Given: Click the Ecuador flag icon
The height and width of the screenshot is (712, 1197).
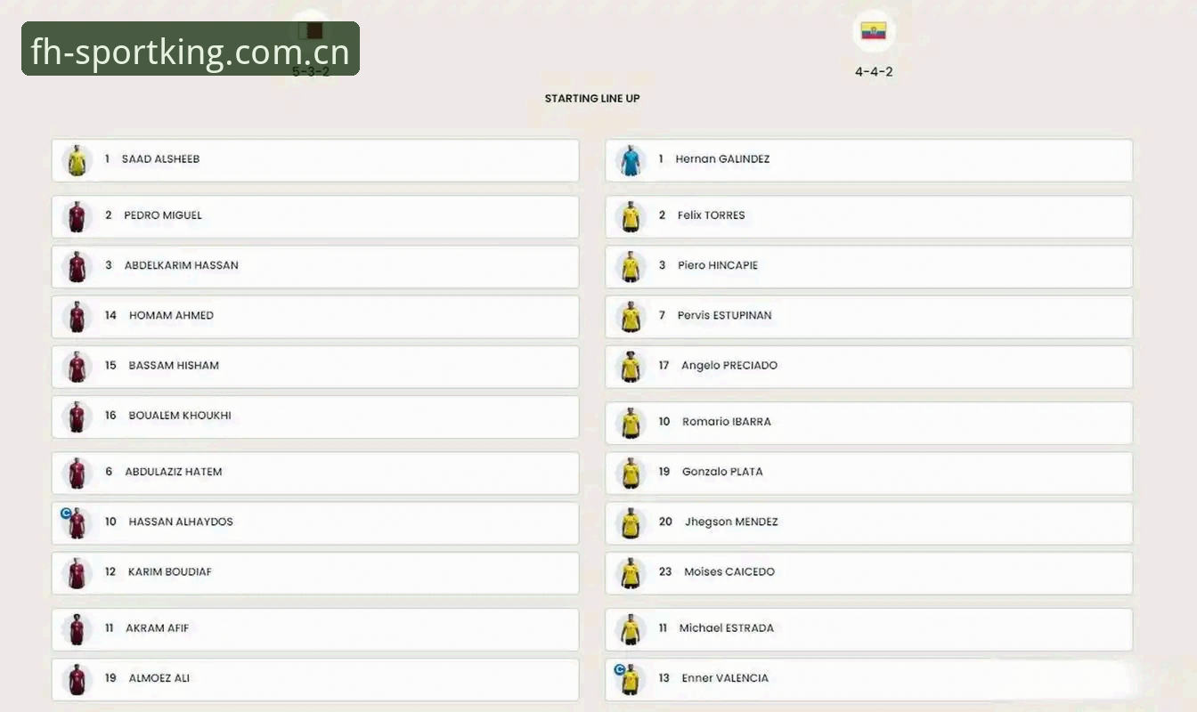Looking at the screenshot, I should [x=874, y=31].
